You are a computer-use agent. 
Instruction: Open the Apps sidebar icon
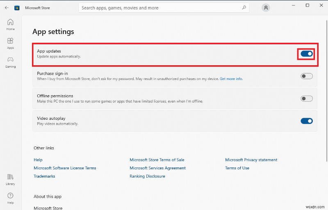[10, 43]
